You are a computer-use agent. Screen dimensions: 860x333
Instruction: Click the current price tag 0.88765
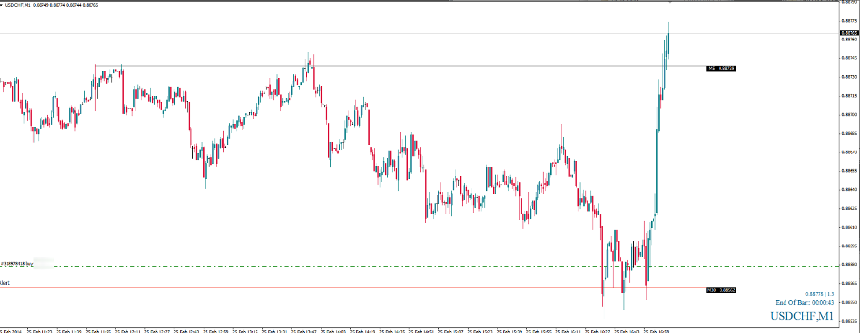pyautogui.click(x=849, y=33)
